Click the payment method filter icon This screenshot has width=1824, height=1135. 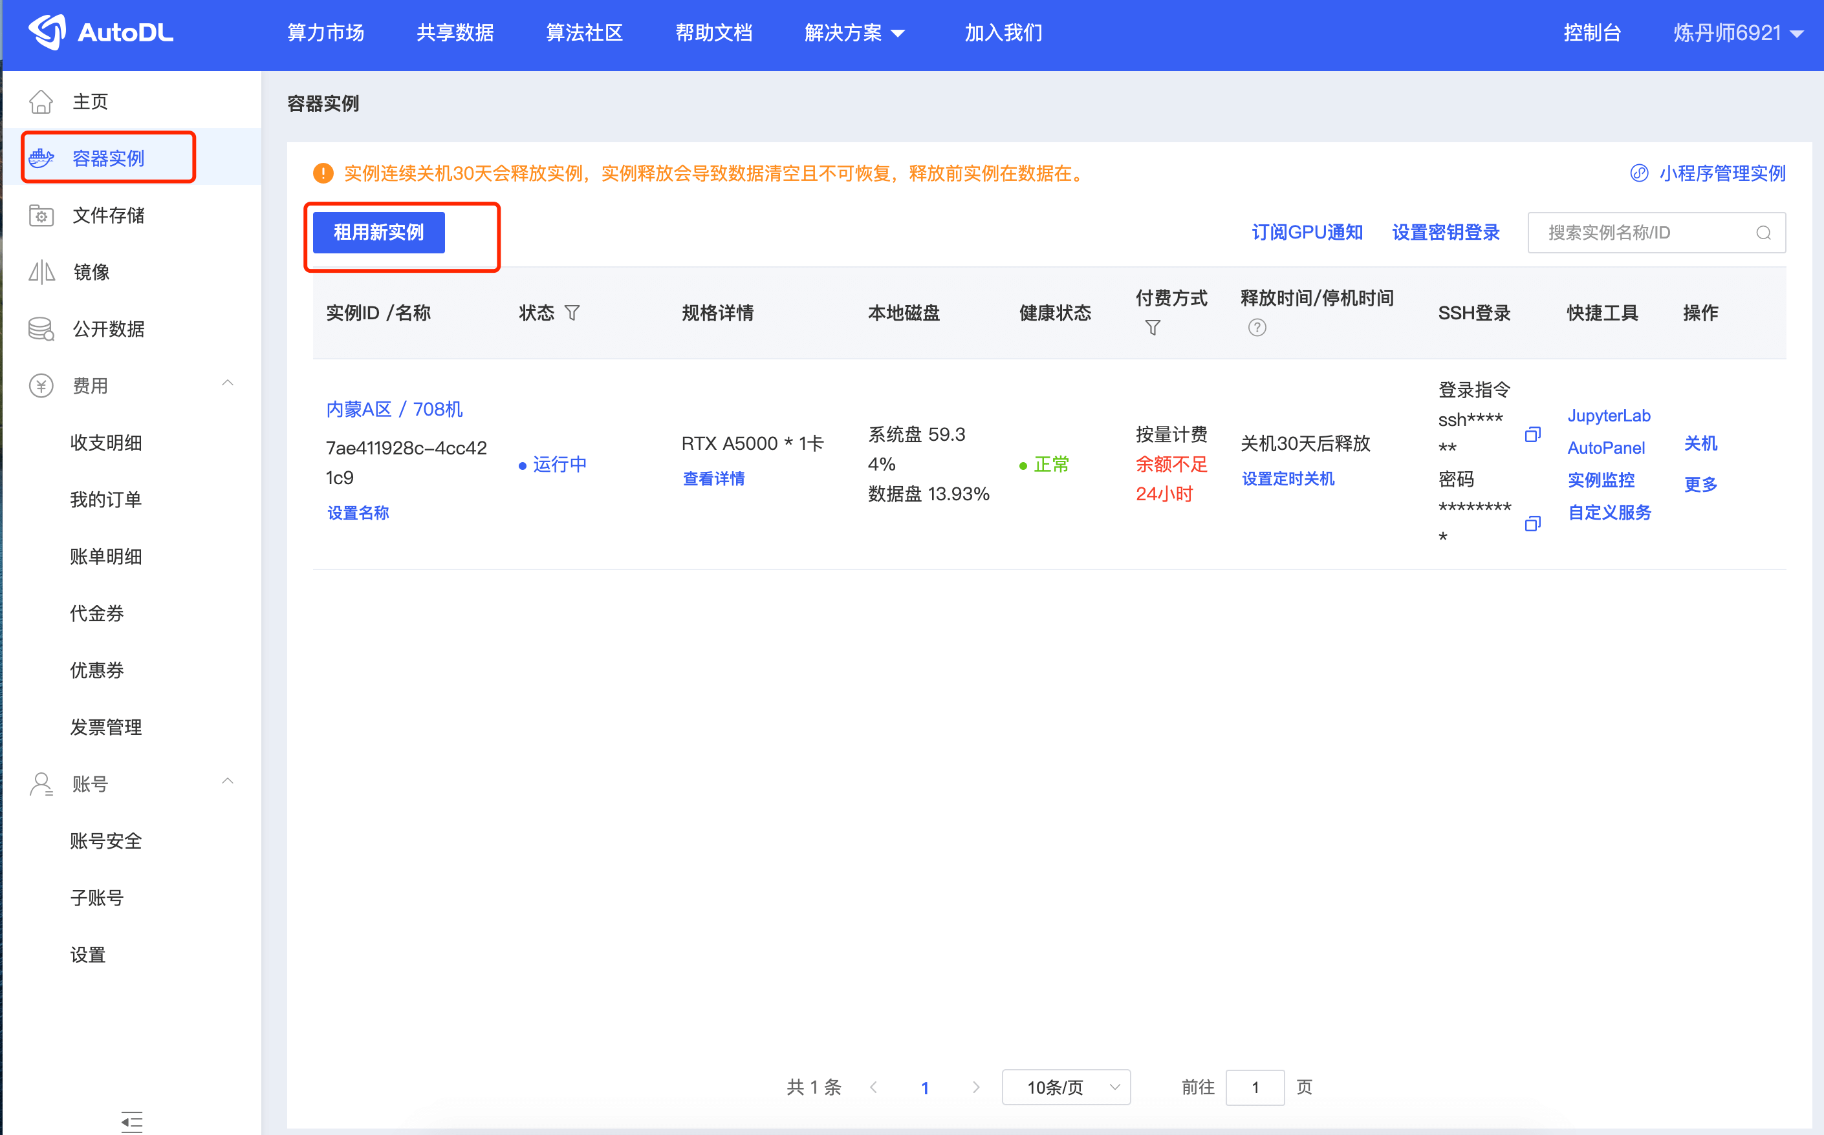pos(1153,328)
